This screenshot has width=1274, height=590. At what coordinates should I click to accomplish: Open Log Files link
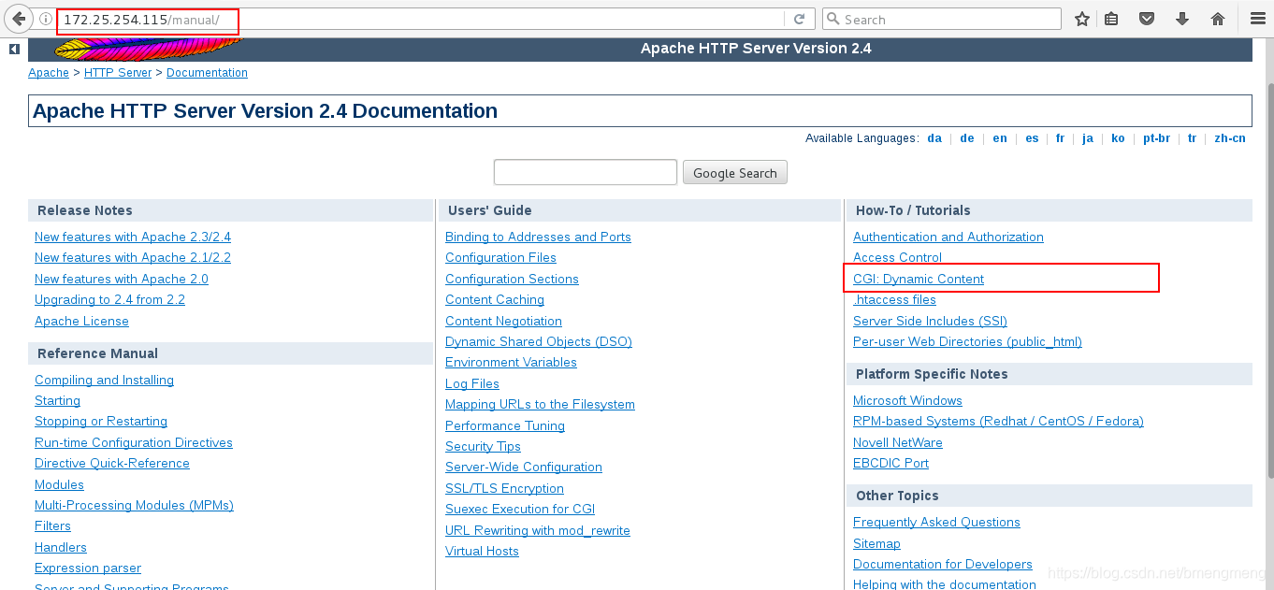472,383
